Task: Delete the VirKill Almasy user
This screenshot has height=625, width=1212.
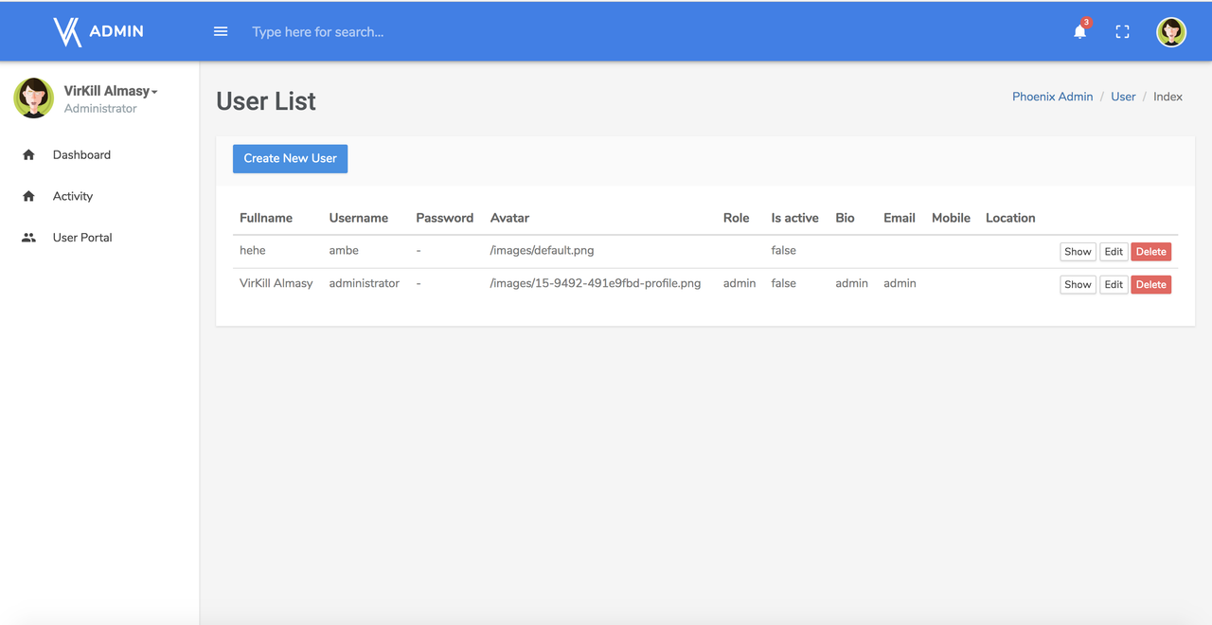Action: tap(1151, 284)
